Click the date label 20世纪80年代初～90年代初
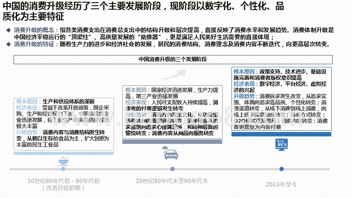This screenshot has height=198, width=352. [x=63, y=181]
